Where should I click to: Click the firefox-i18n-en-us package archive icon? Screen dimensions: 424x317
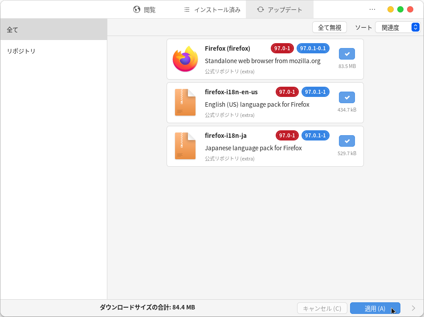(x=185, y=103)
